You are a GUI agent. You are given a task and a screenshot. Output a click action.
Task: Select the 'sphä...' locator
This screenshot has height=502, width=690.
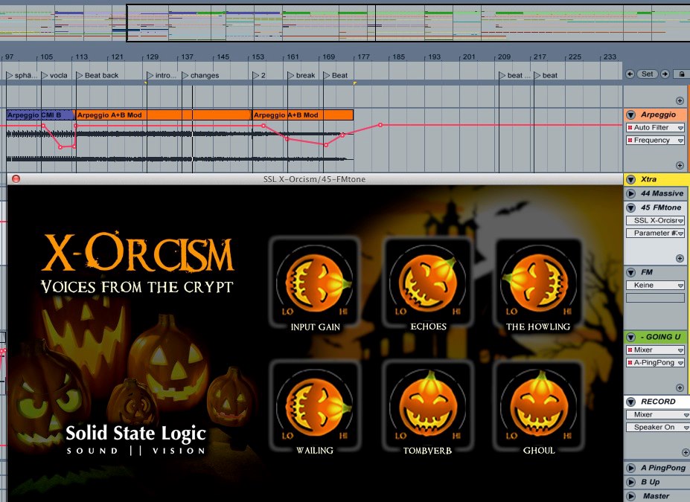tap(22, 75)
